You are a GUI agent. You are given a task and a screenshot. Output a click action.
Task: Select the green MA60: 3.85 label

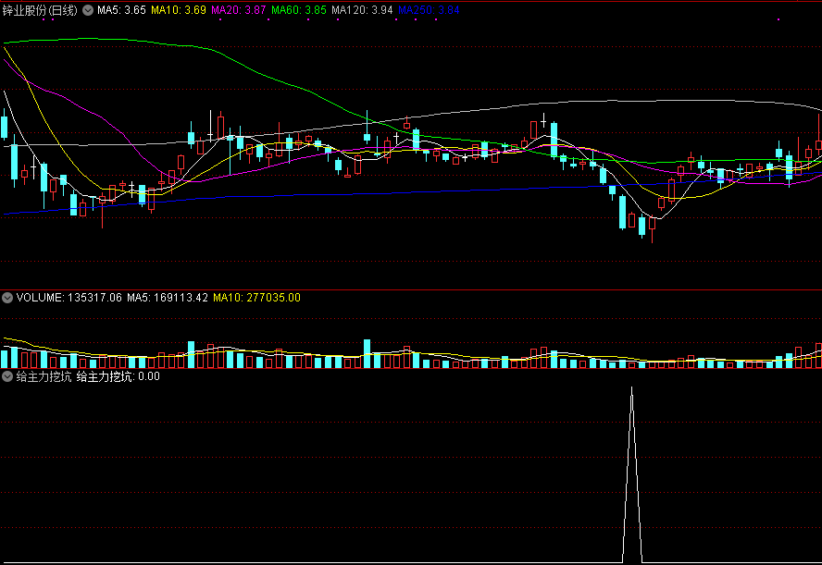click(x=299, y=10)
